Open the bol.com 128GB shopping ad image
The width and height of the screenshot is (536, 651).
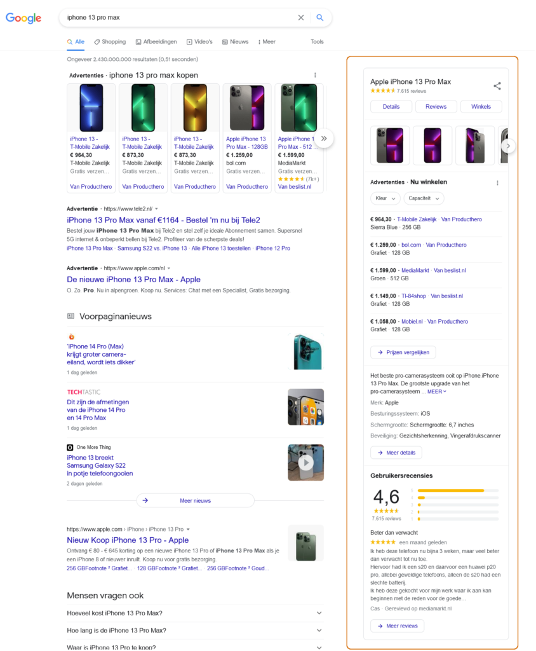pyautogui.click(x=247, y=108)
